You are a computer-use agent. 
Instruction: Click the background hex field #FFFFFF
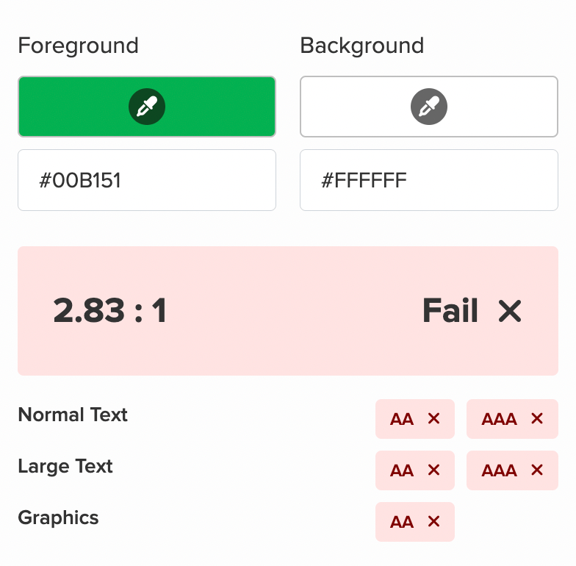coord(429,180)
